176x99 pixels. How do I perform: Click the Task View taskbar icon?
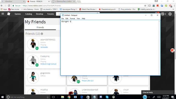[x=53, y=97]
